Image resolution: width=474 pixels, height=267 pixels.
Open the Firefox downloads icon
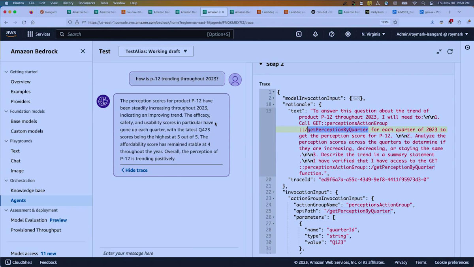pyautogui.click(x=433, y=23)
